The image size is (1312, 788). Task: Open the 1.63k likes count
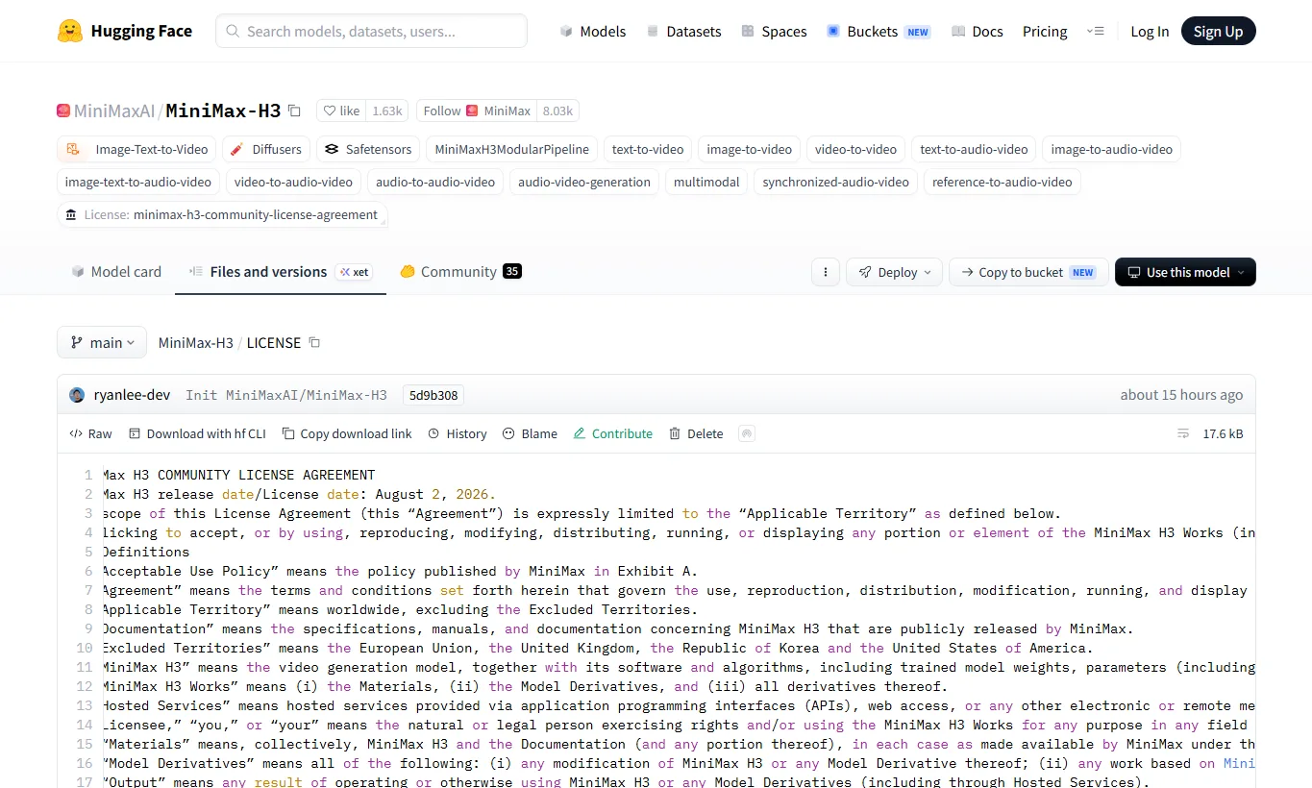pos(387,111)
